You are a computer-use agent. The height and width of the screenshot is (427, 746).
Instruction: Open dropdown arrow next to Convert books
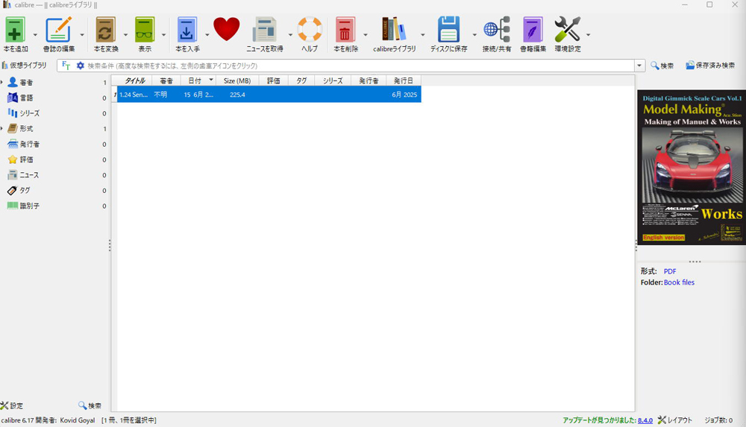coord(125,35)
